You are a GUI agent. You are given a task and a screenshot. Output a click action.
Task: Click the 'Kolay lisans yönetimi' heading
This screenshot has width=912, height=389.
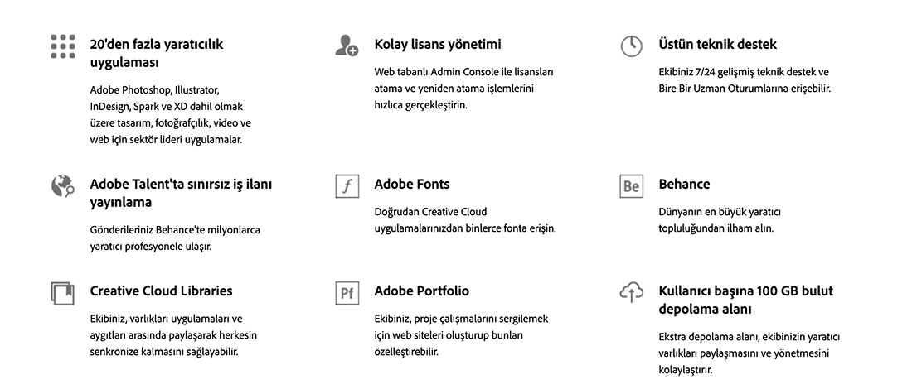point(438,44)
